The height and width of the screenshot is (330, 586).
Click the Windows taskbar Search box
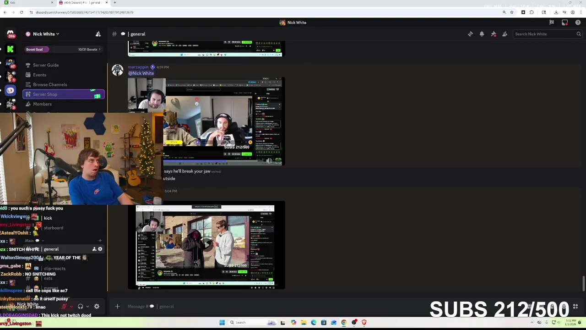[253, 322]
